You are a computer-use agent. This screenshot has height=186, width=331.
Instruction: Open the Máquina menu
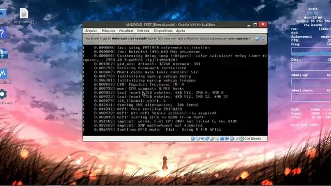(x=108, y=30)
